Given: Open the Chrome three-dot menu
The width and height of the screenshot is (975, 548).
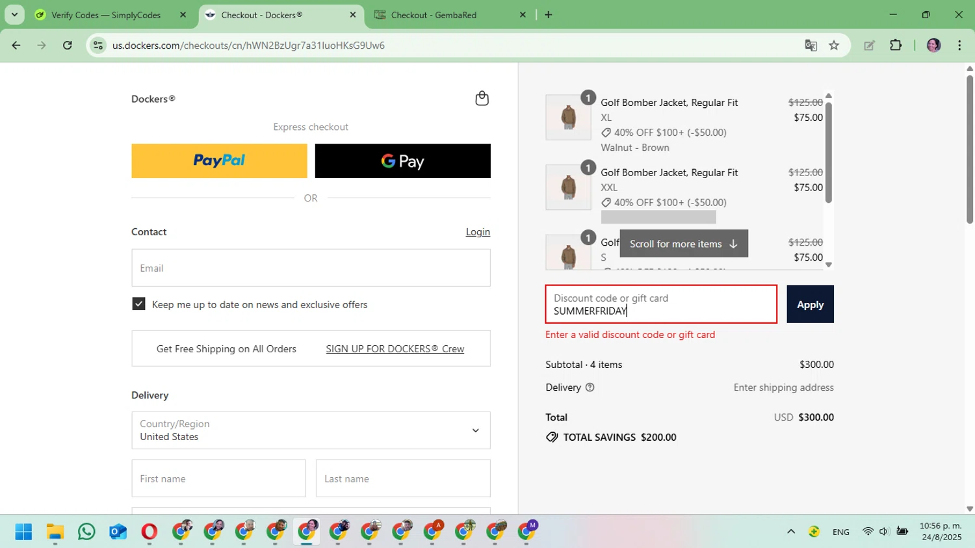Looking at the screenshot, I should [x=959, y=46].
